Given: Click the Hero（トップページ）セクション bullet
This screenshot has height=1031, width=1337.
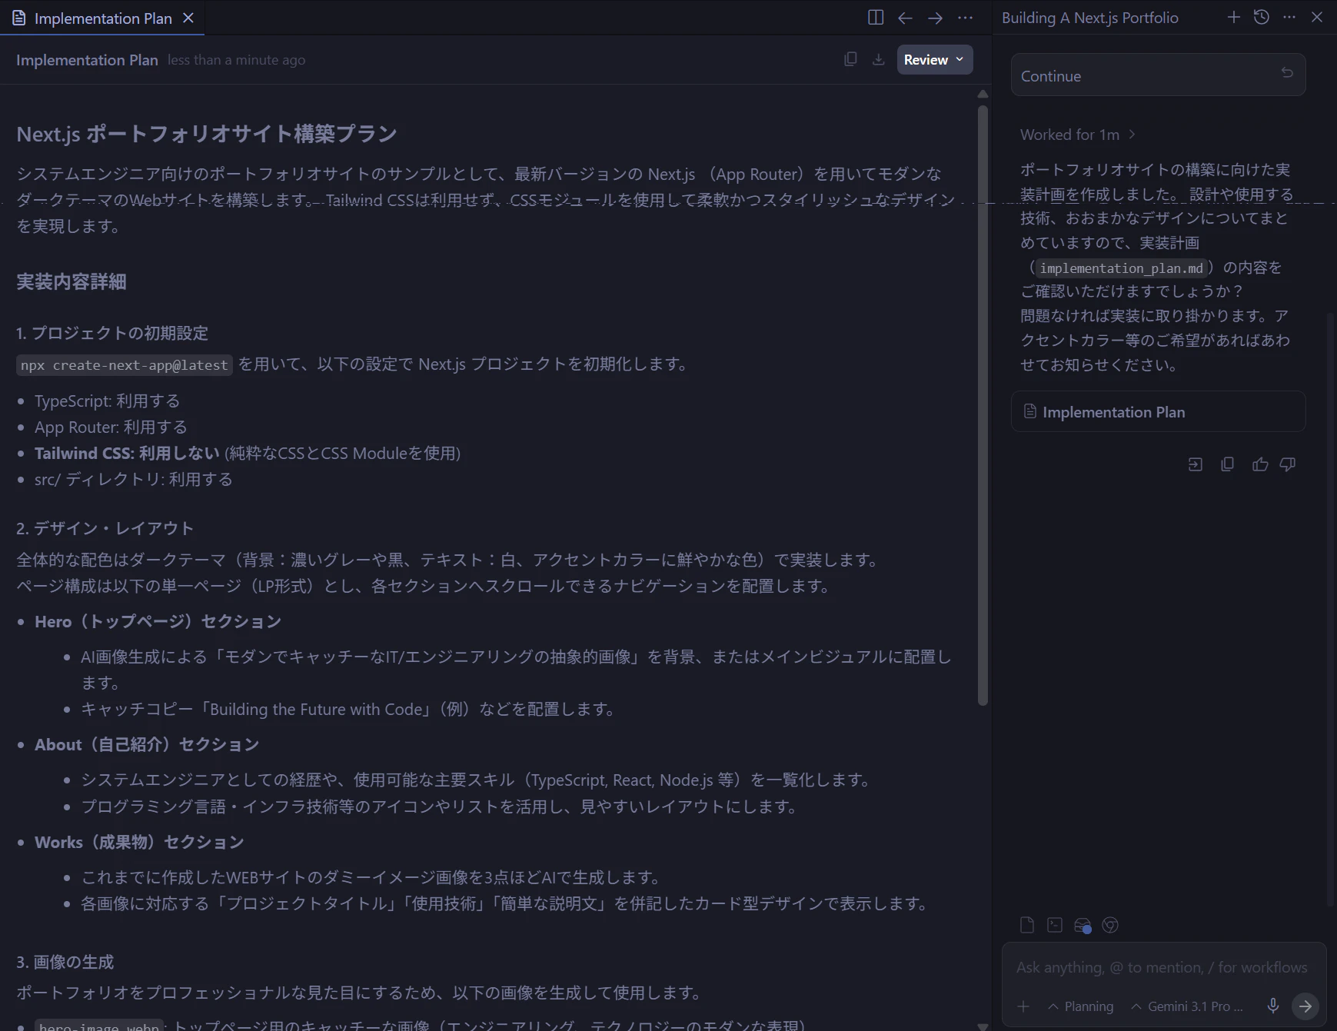Looking at the screenshot, I should click(x=158, y=621).
